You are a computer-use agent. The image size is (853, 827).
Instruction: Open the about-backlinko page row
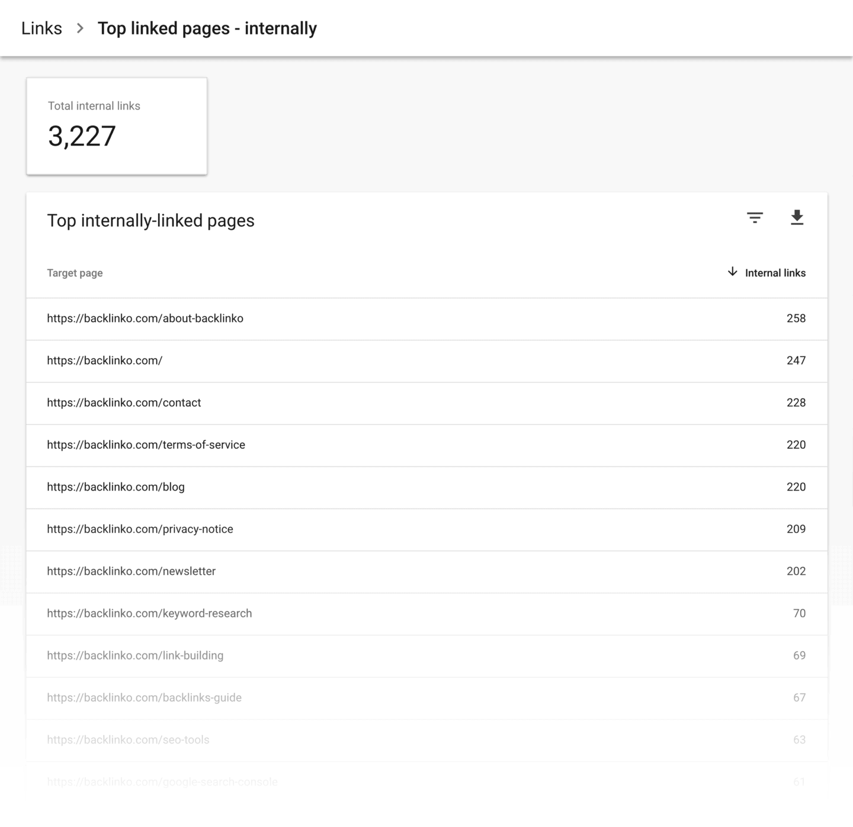point(145,318)
